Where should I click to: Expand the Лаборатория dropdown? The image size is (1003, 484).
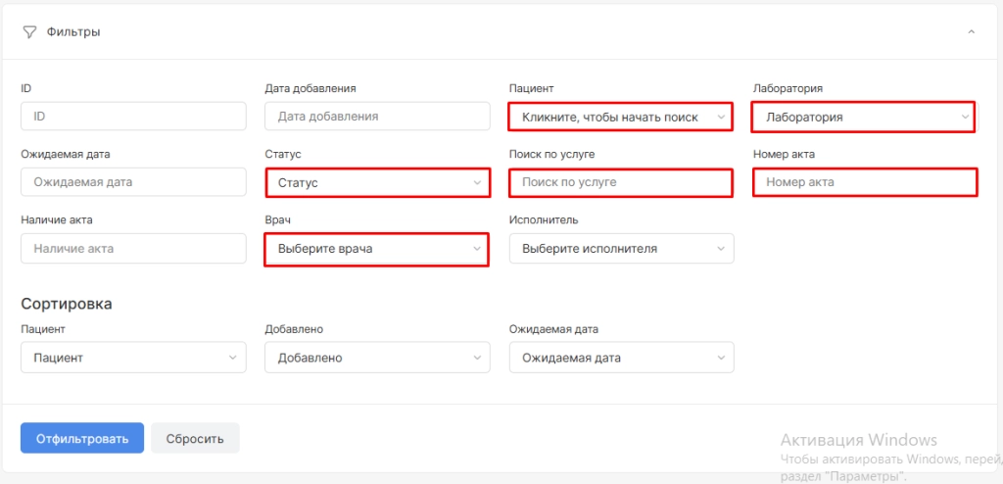click(863, 118)
